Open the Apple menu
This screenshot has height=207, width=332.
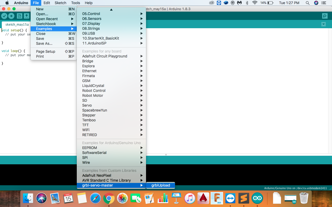pos(7,3)
